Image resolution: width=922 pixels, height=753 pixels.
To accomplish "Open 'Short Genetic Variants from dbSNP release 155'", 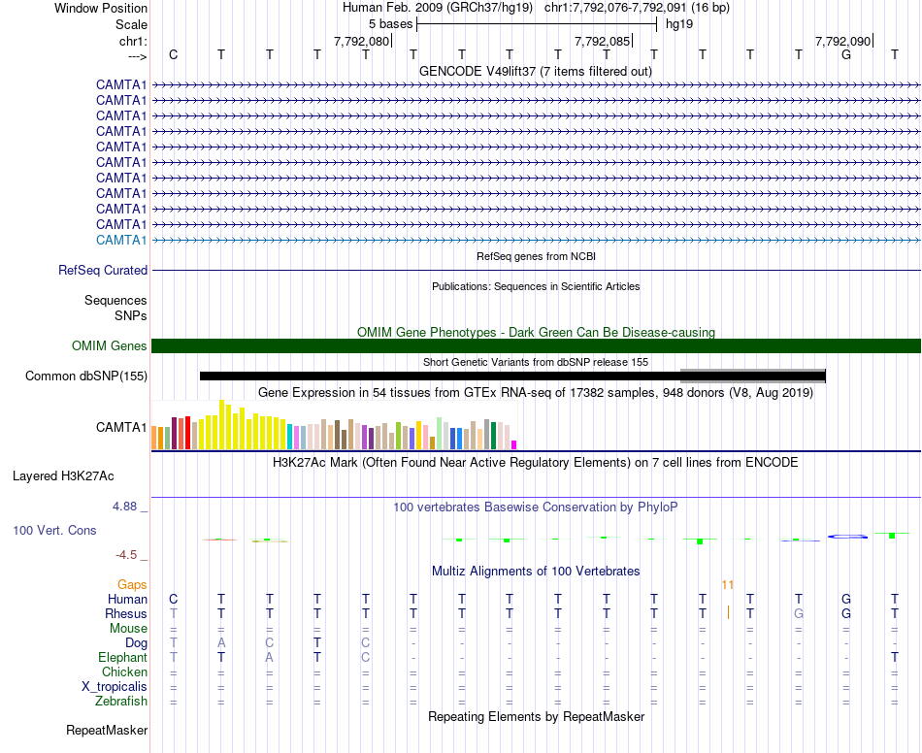I will (x=536, y=362).
